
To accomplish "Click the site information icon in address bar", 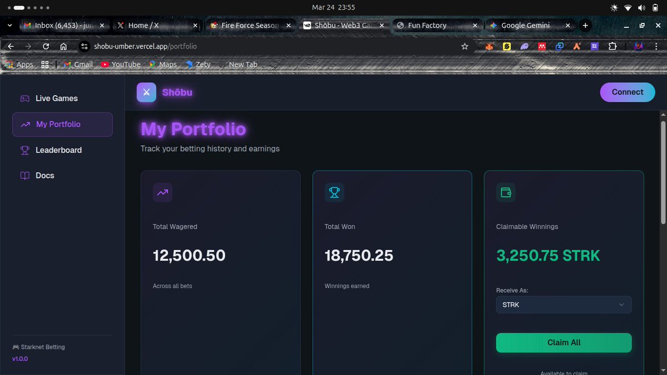I will point(84,47).
